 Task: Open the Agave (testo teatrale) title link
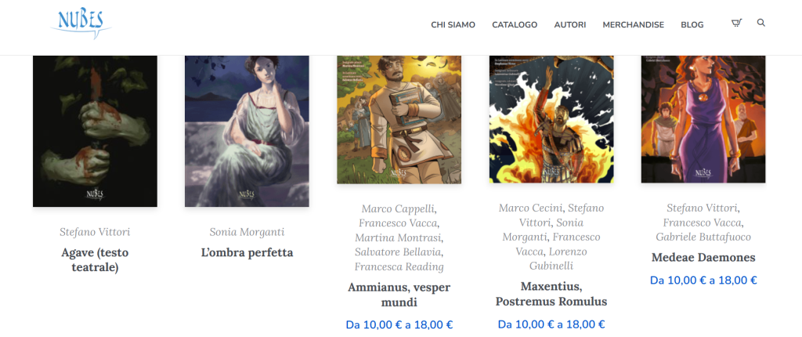click(x=95, y=259)
